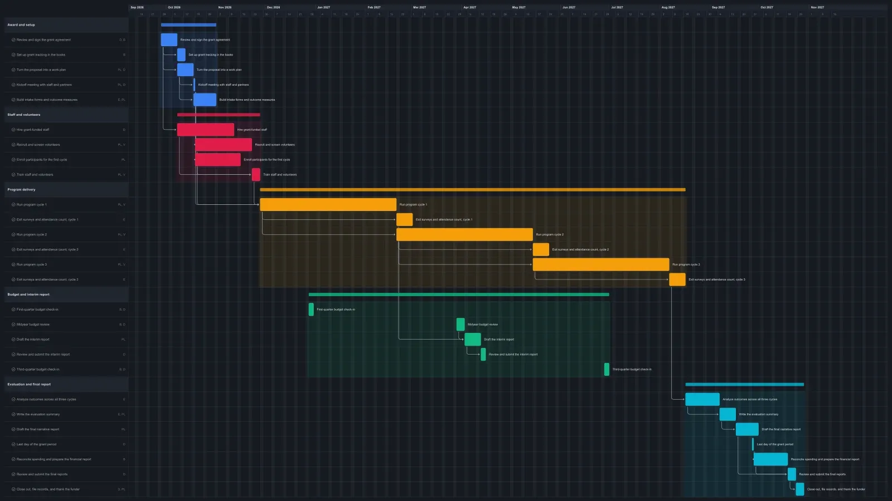Select the Run program cycle 3 Gantt bar
Screen dimensions: 892x501
tap(601, 265)
